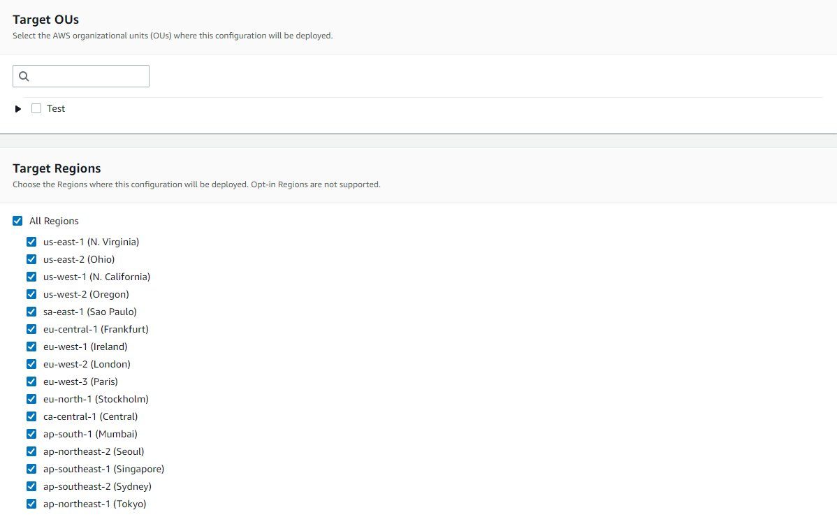This screenshot has width=837, height=524.
Task: Toggle us-west-1 (N. California)
Action: click(31, 276)
